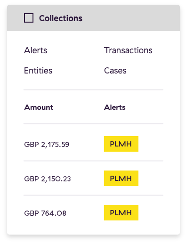Tick the Collections checkbox
Screen dimensions: 187x244
(29, 18)
